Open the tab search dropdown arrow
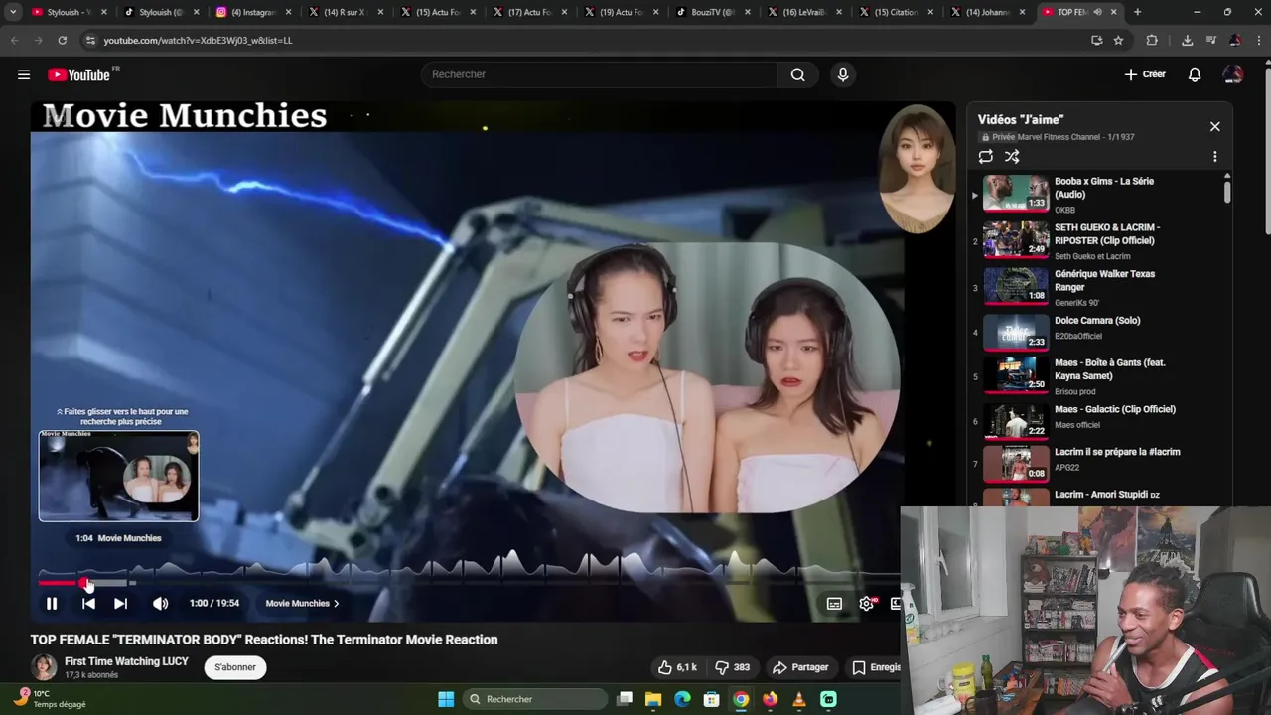Screen dimensions: 1271x715 pos(13,12)
